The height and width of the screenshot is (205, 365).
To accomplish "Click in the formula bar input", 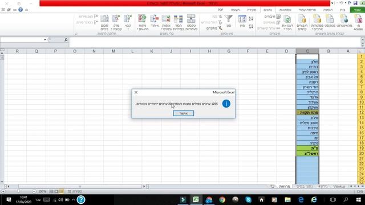I will [x=214, y=42].
